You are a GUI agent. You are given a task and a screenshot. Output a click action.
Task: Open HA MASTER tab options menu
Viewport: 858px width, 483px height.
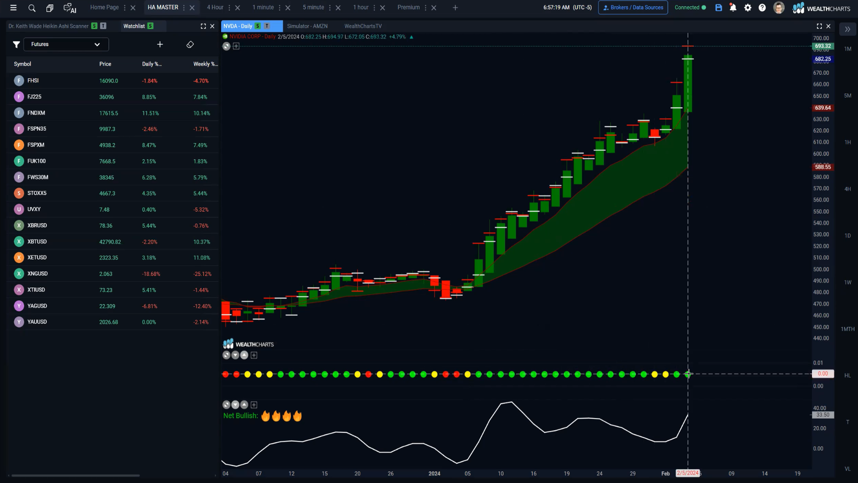point(184,8)
